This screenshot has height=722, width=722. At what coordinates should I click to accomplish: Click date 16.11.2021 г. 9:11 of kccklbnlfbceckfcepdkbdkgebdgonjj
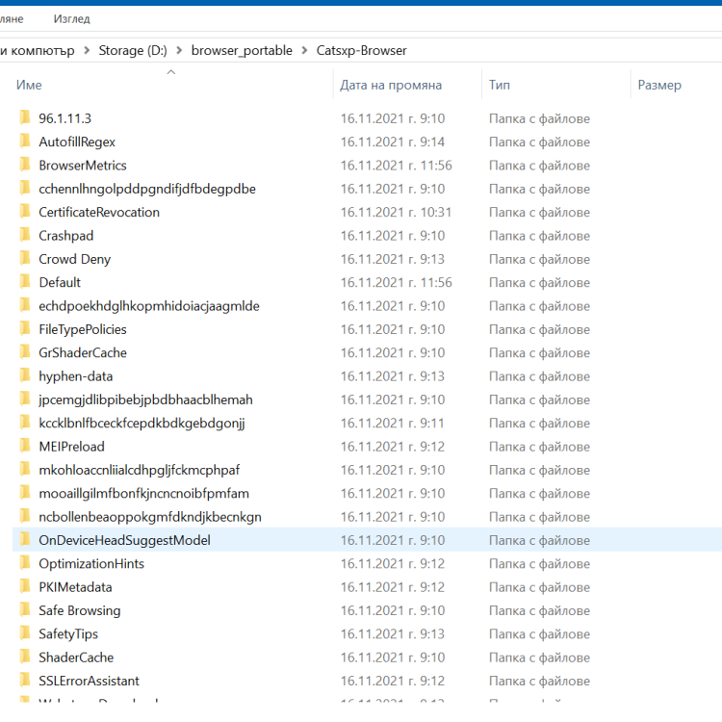pyautogui.click(x=393, y=424)
